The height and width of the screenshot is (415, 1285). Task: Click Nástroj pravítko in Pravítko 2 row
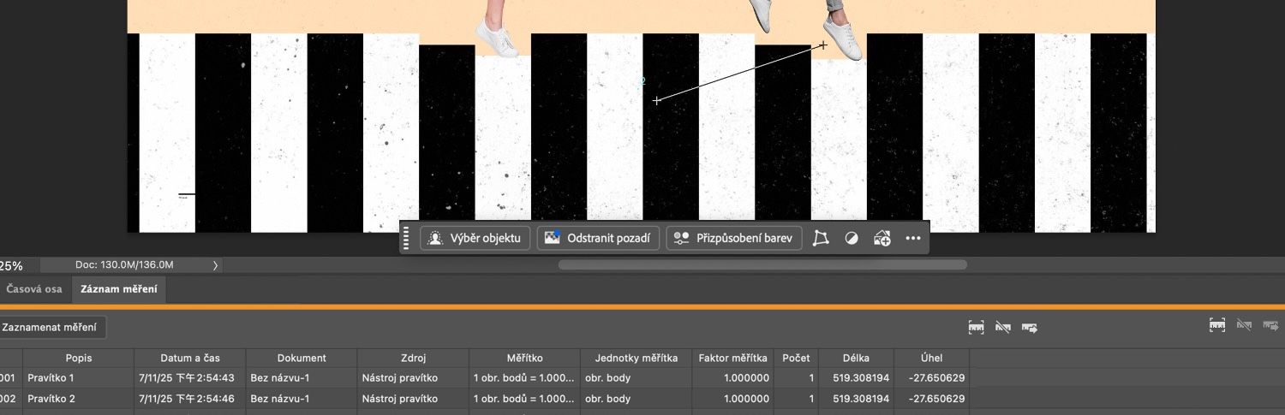coord(400,399)
